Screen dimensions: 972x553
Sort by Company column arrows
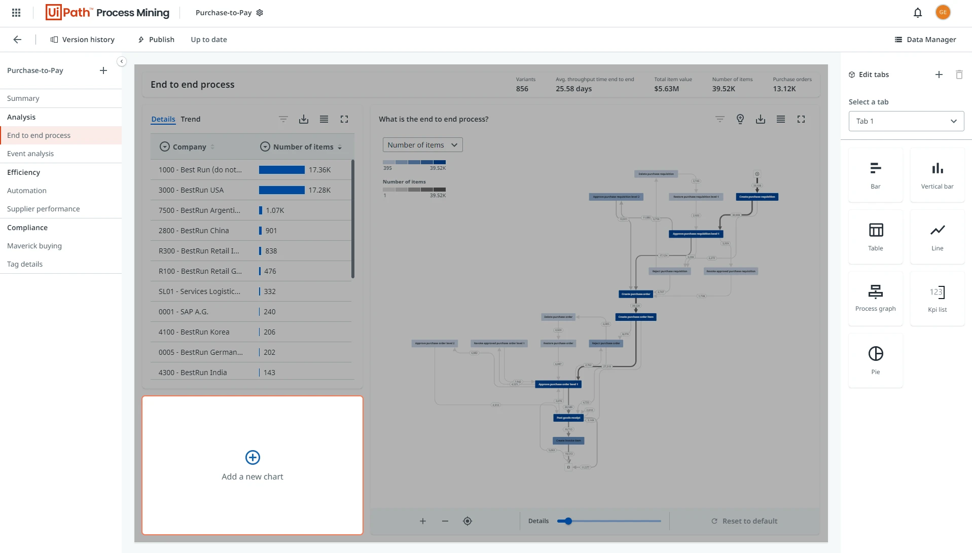pos(212,147)
